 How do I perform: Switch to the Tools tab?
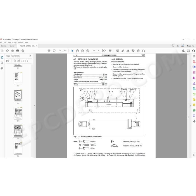tap(12, 46)
